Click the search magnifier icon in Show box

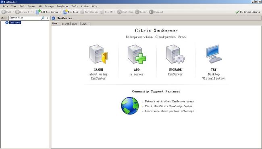43,18
